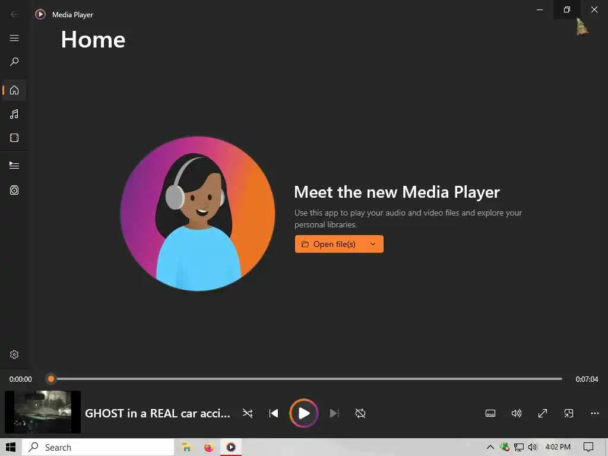
Task: Click the Media Player app logo in the title bar
Action: coord(40,15)
